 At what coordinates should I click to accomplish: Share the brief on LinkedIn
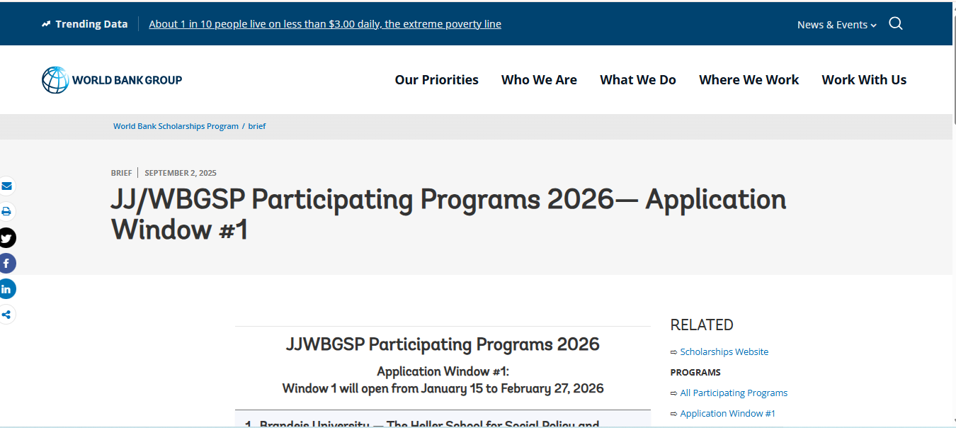7,288
